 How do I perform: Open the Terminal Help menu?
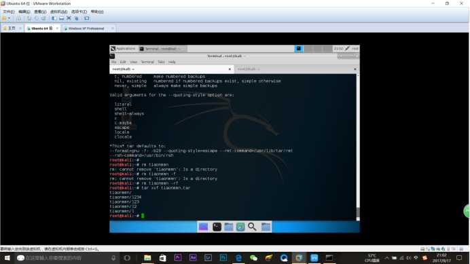pos(172,62)
